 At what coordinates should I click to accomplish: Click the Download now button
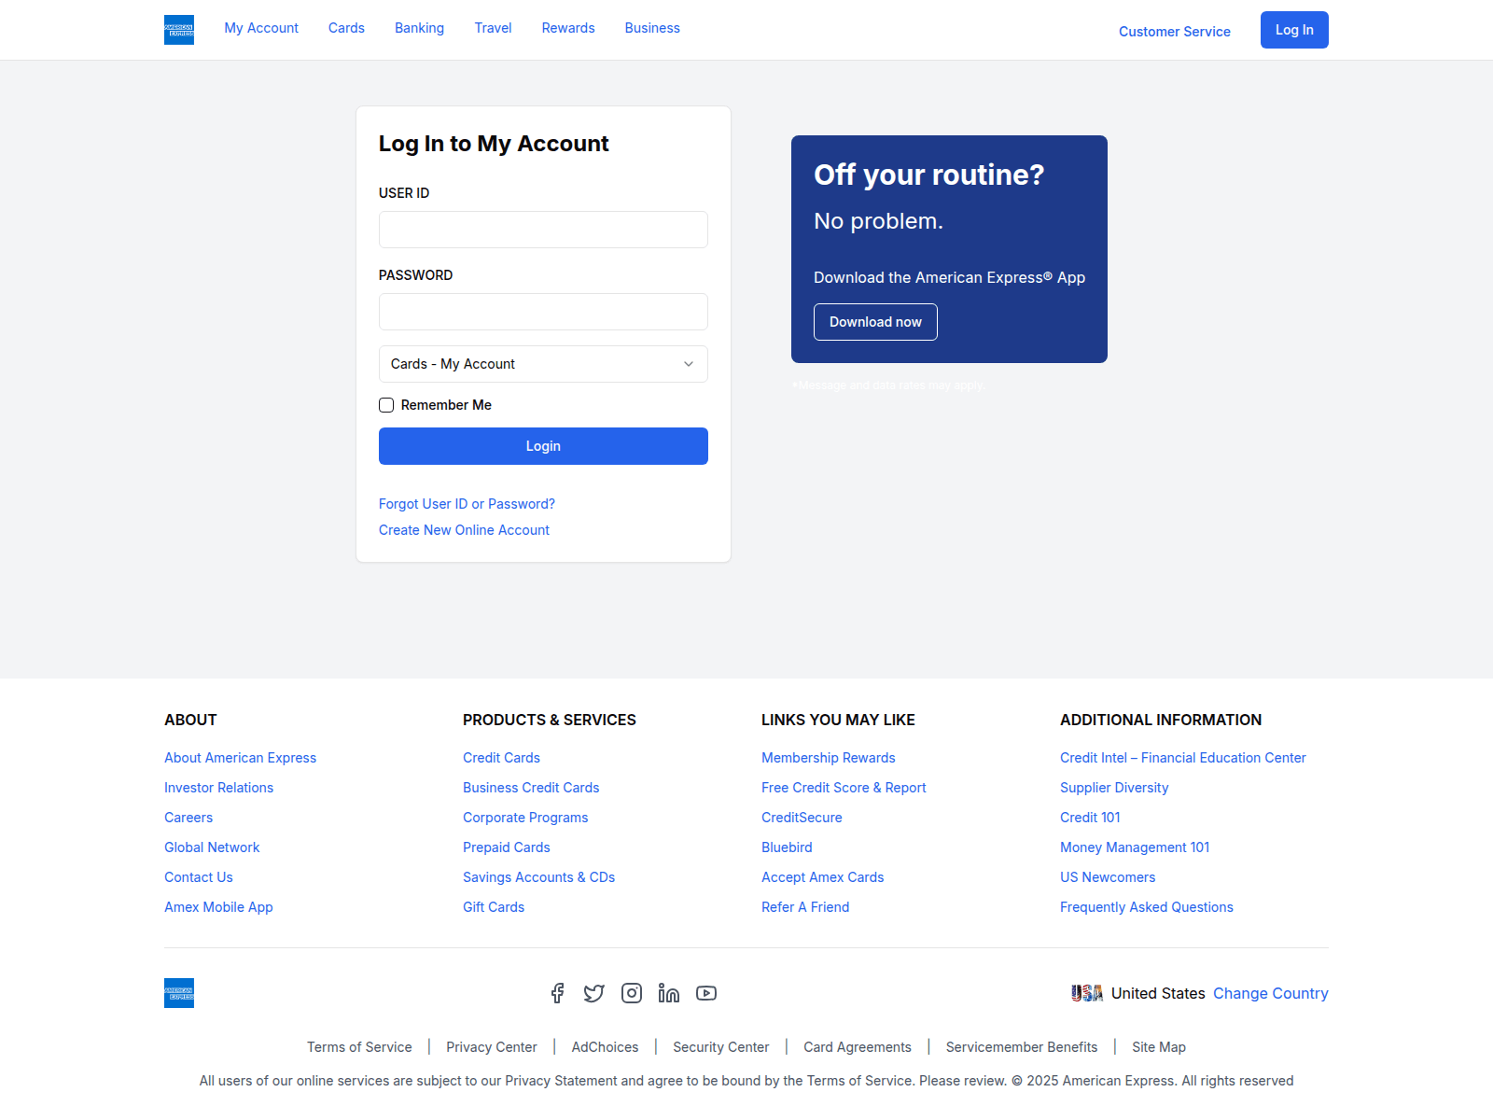point(875,322)
